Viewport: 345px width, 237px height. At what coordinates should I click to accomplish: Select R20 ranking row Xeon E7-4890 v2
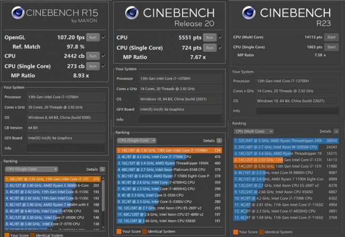tap(169, 214)
